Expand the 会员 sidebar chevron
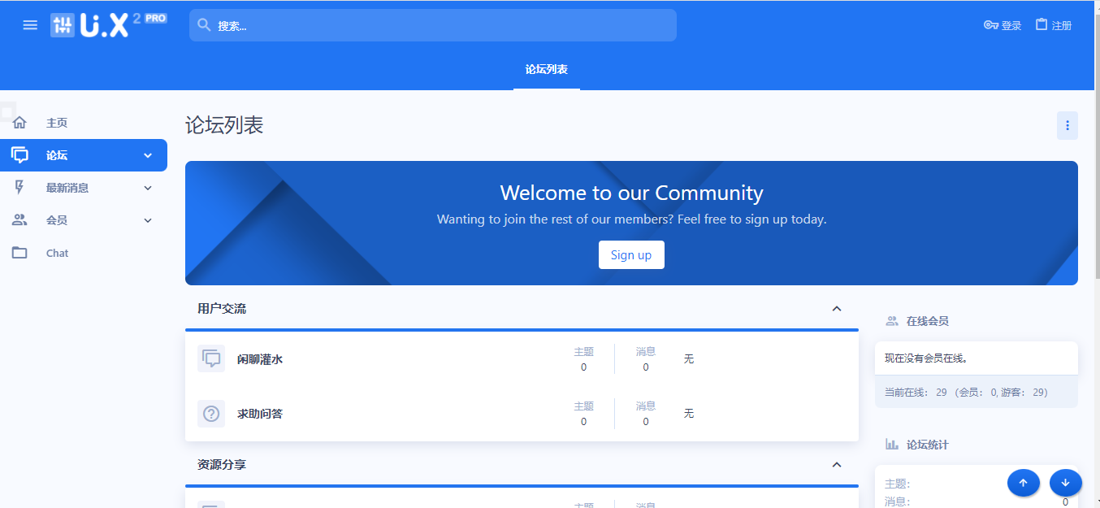This screenshot has height=508, width=1100. 148,220
